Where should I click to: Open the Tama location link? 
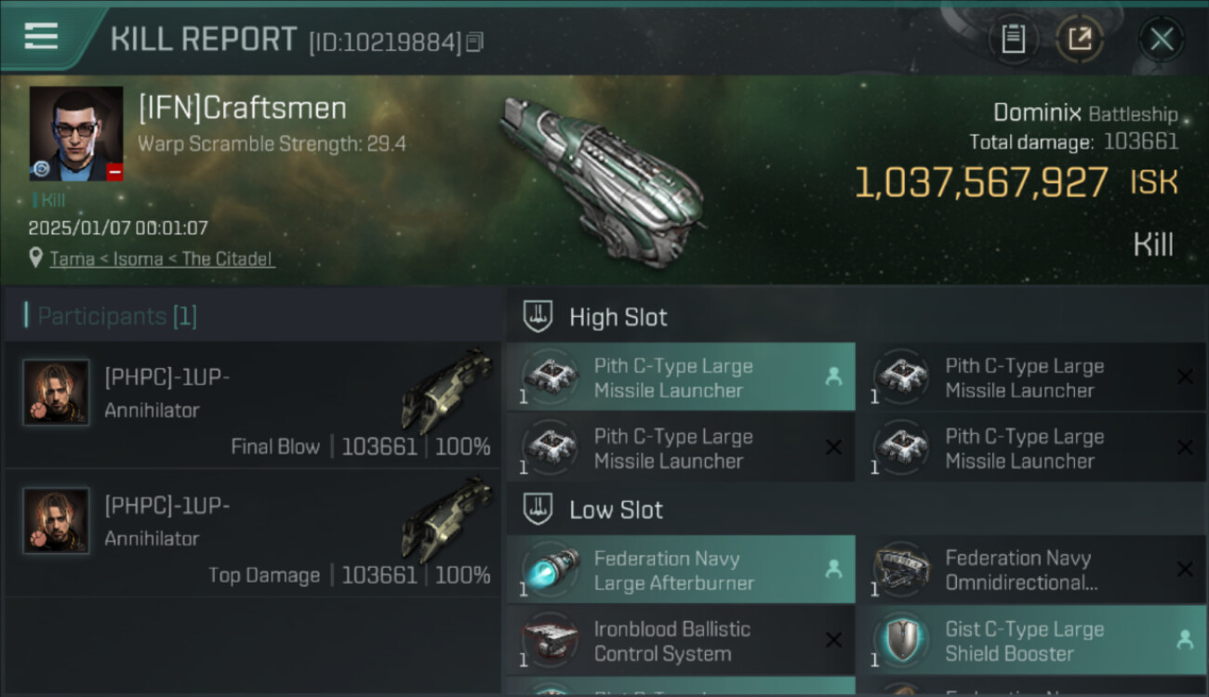(x=162, y=258)
